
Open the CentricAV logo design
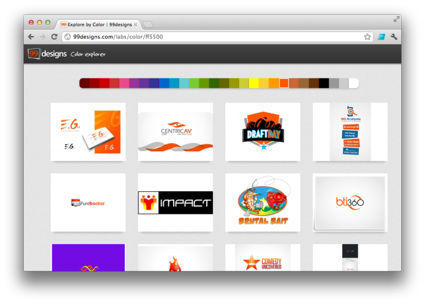(x=175, y=132)
